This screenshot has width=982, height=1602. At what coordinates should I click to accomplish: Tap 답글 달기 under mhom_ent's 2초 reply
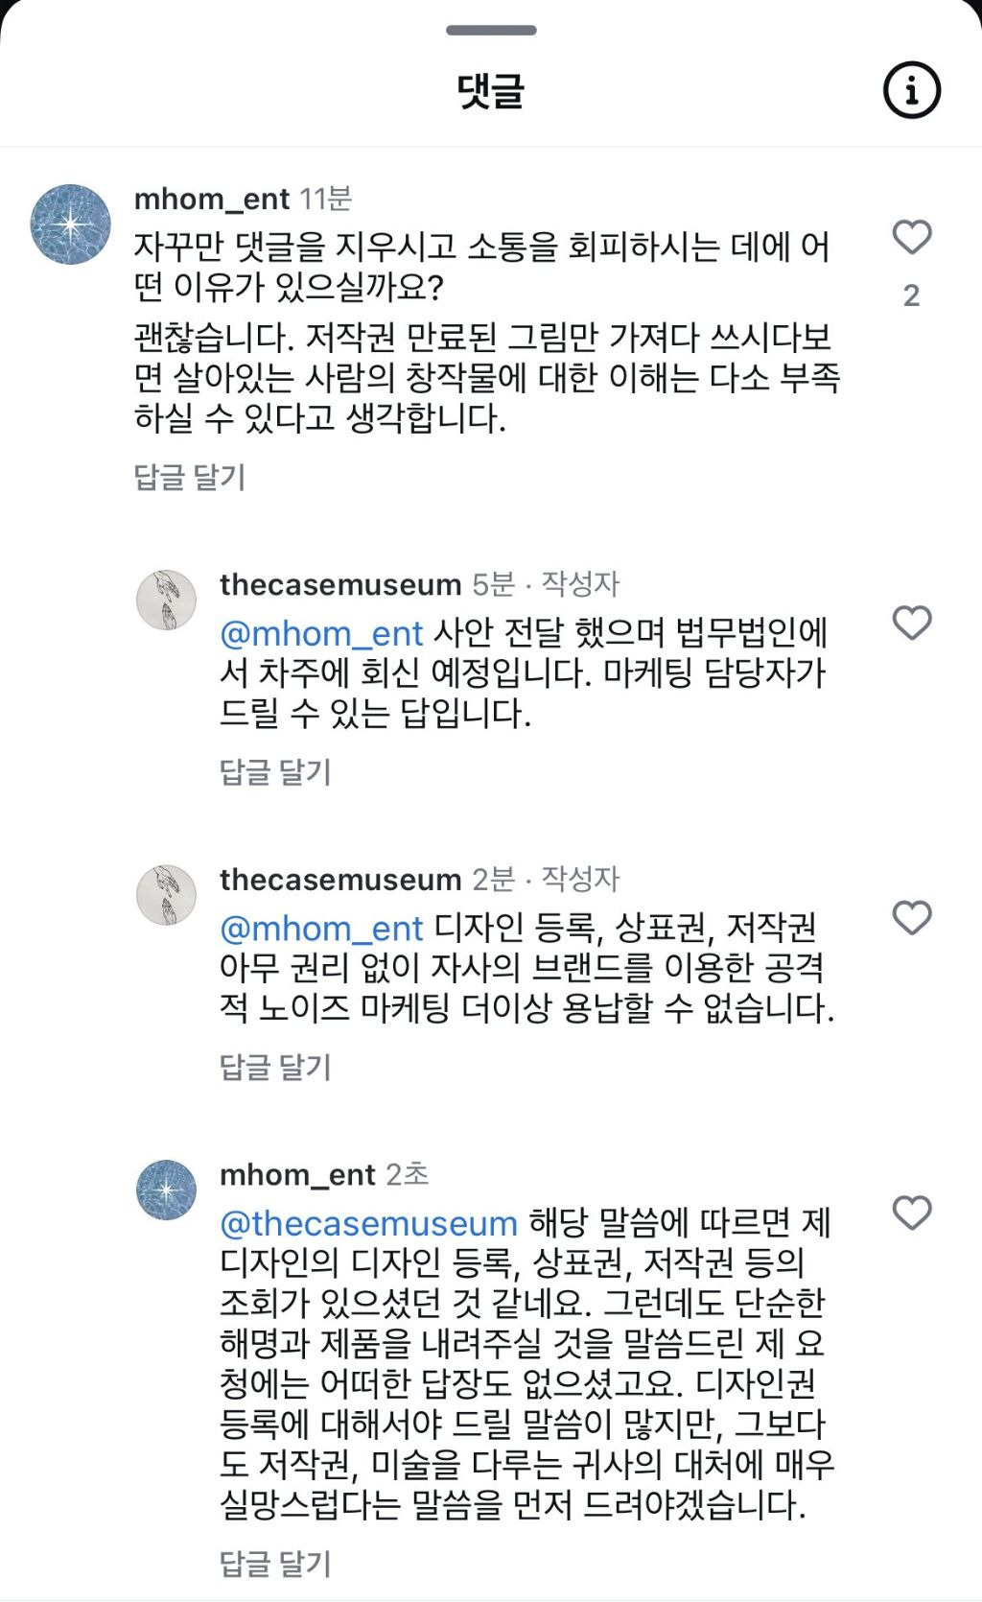click(275, 1564)
